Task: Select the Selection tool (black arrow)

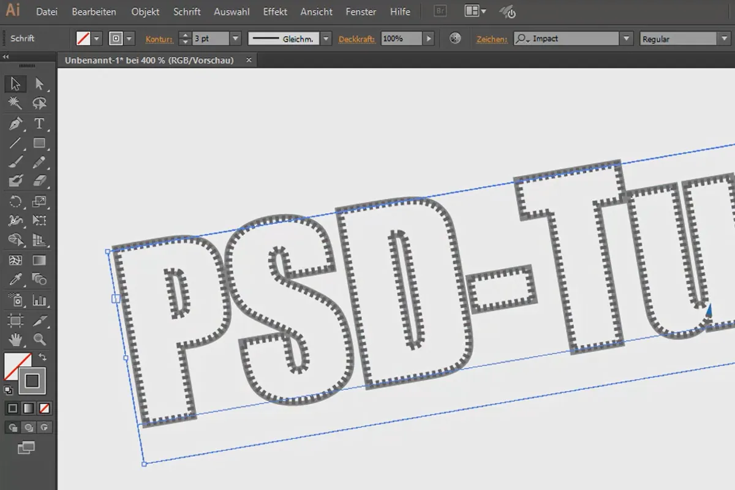Action: click(x=15, y=84)
